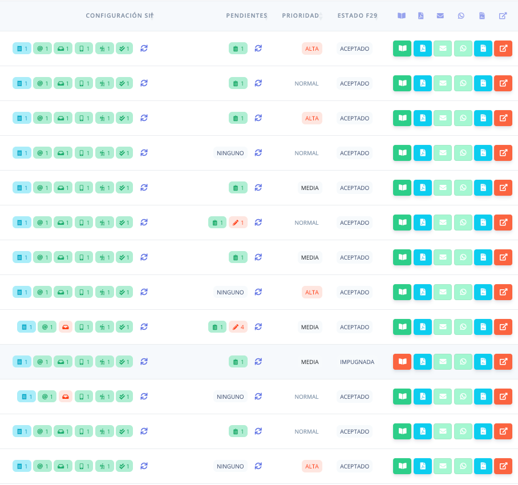Refresh pendientes in the IMPUGNADA row
This screenshot has height=485, width=518.
pyautogui.click(x=258, y=361)
